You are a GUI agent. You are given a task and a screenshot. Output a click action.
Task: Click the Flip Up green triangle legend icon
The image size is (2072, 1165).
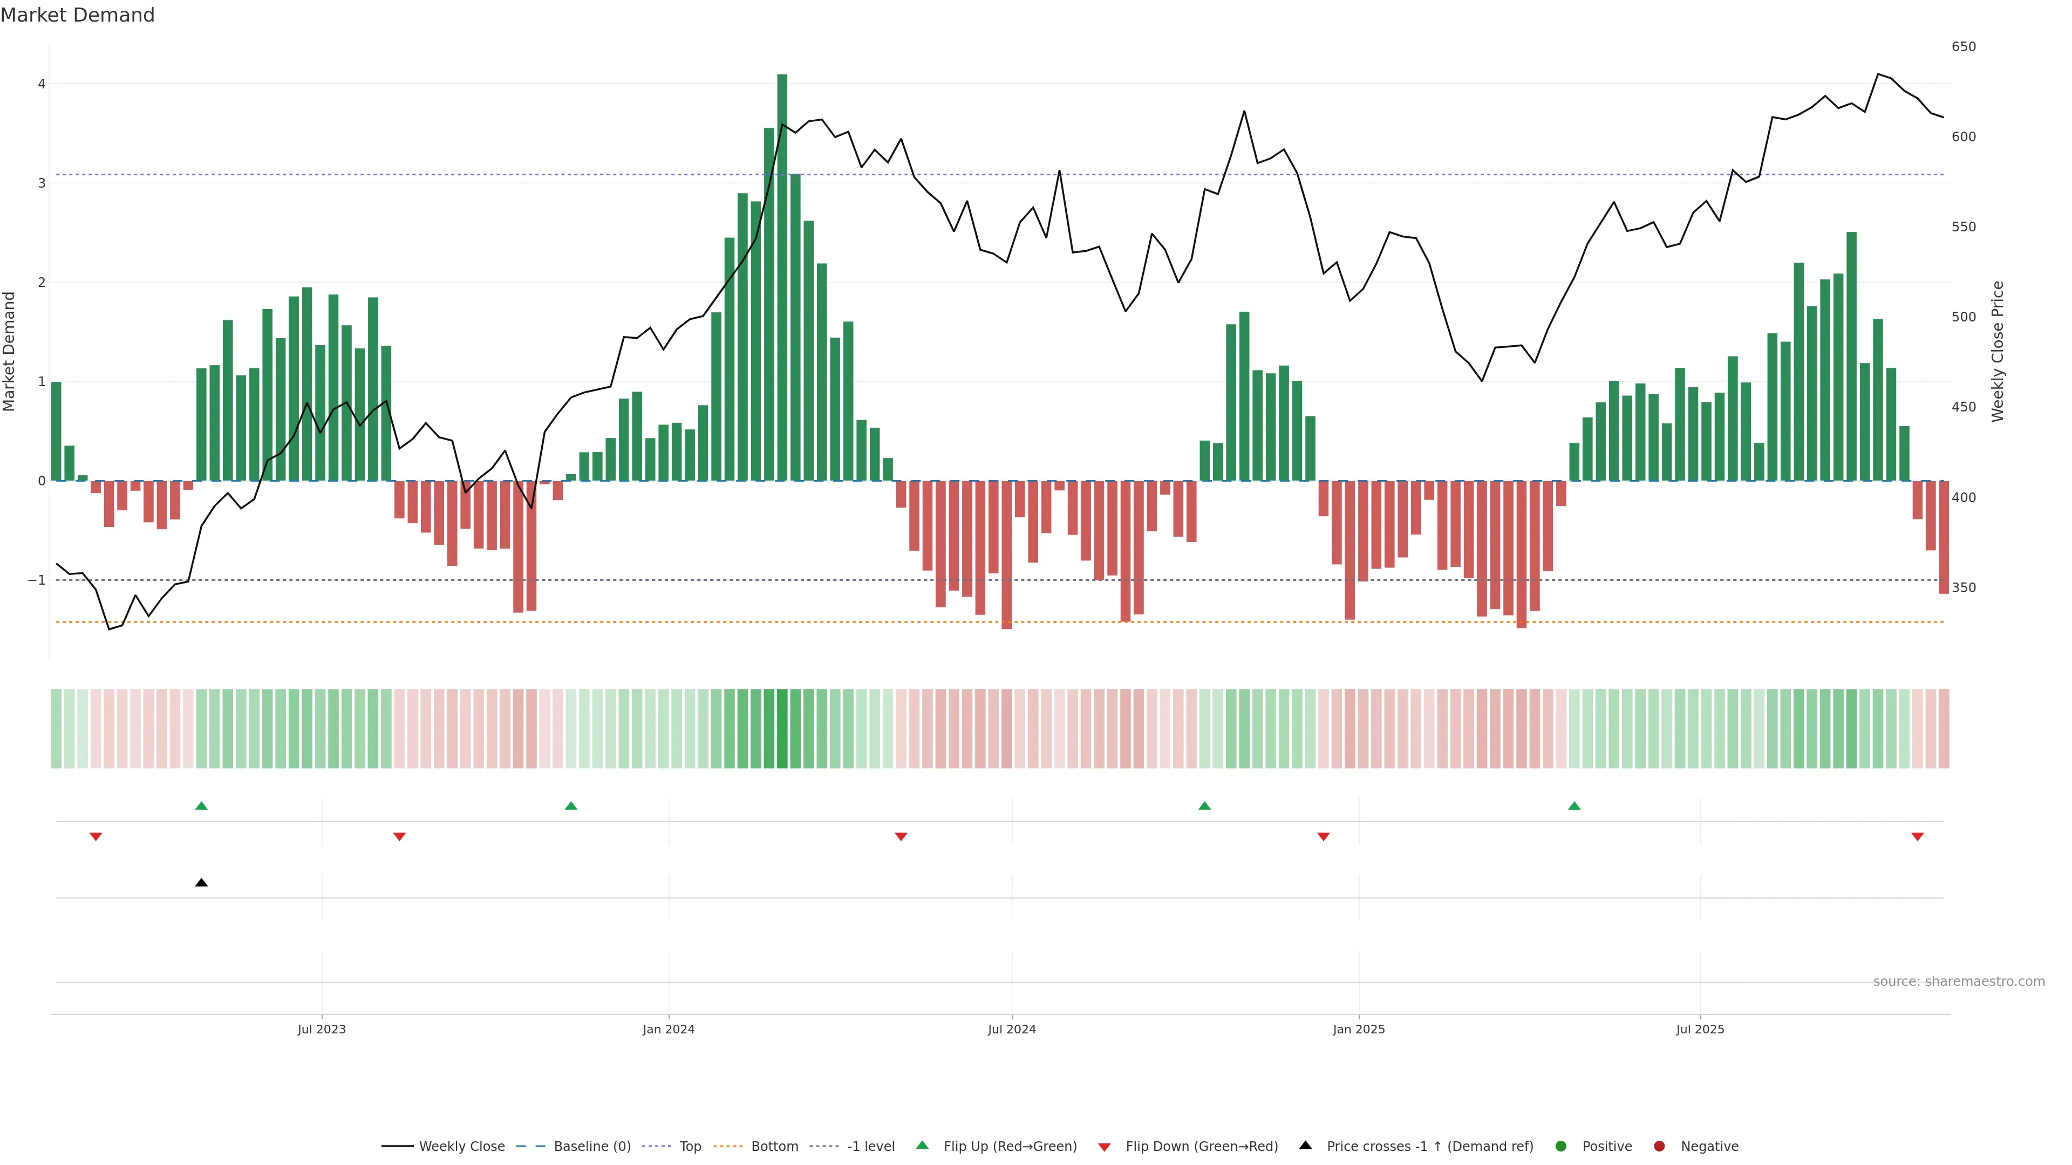click(x=922, y=1145)
